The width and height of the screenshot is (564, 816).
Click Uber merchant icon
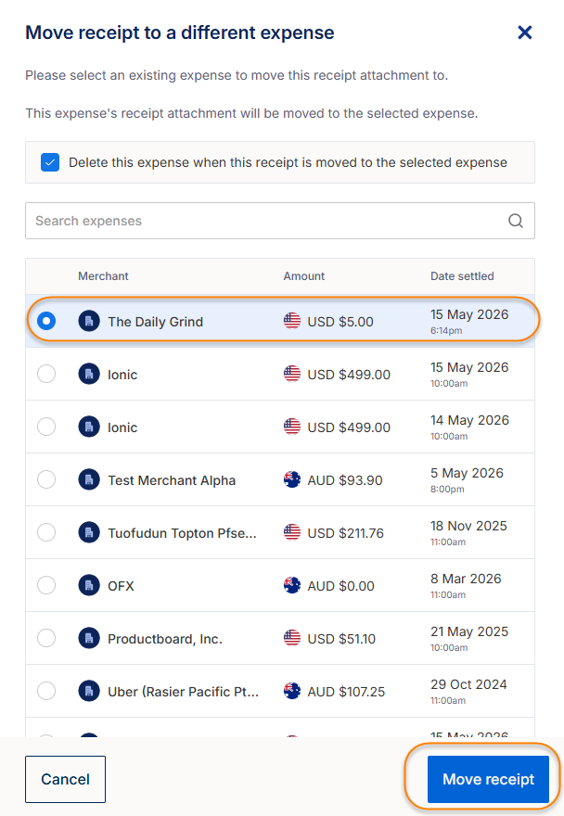pyautogui.click(x=89, y=691)
